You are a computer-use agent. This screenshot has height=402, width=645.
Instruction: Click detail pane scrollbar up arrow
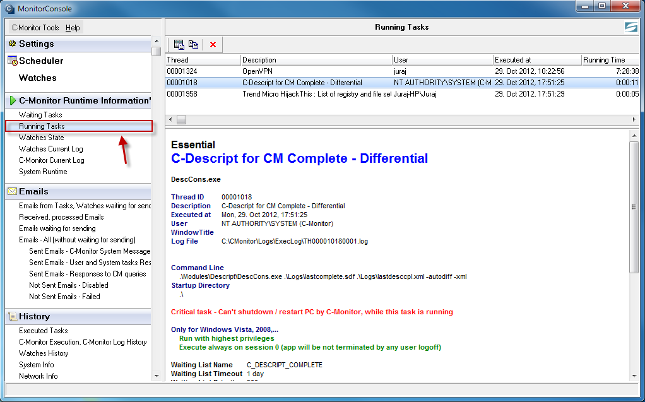pos(634,136)
